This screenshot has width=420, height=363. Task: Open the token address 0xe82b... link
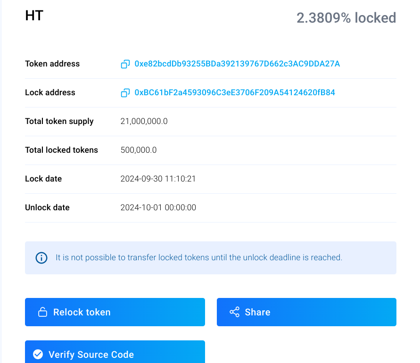click(x=237, y=64)
